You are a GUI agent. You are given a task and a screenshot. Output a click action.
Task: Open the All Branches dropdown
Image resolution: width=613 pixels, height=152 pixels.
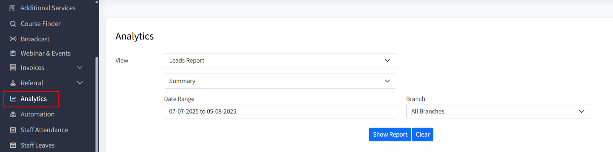(x=498, y=111)
